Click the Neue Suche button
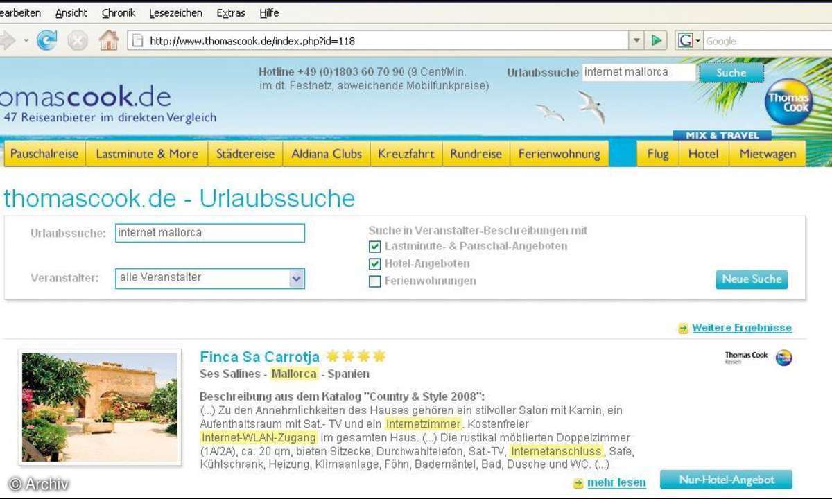The image size is (832, 499). tap(752, 279)
